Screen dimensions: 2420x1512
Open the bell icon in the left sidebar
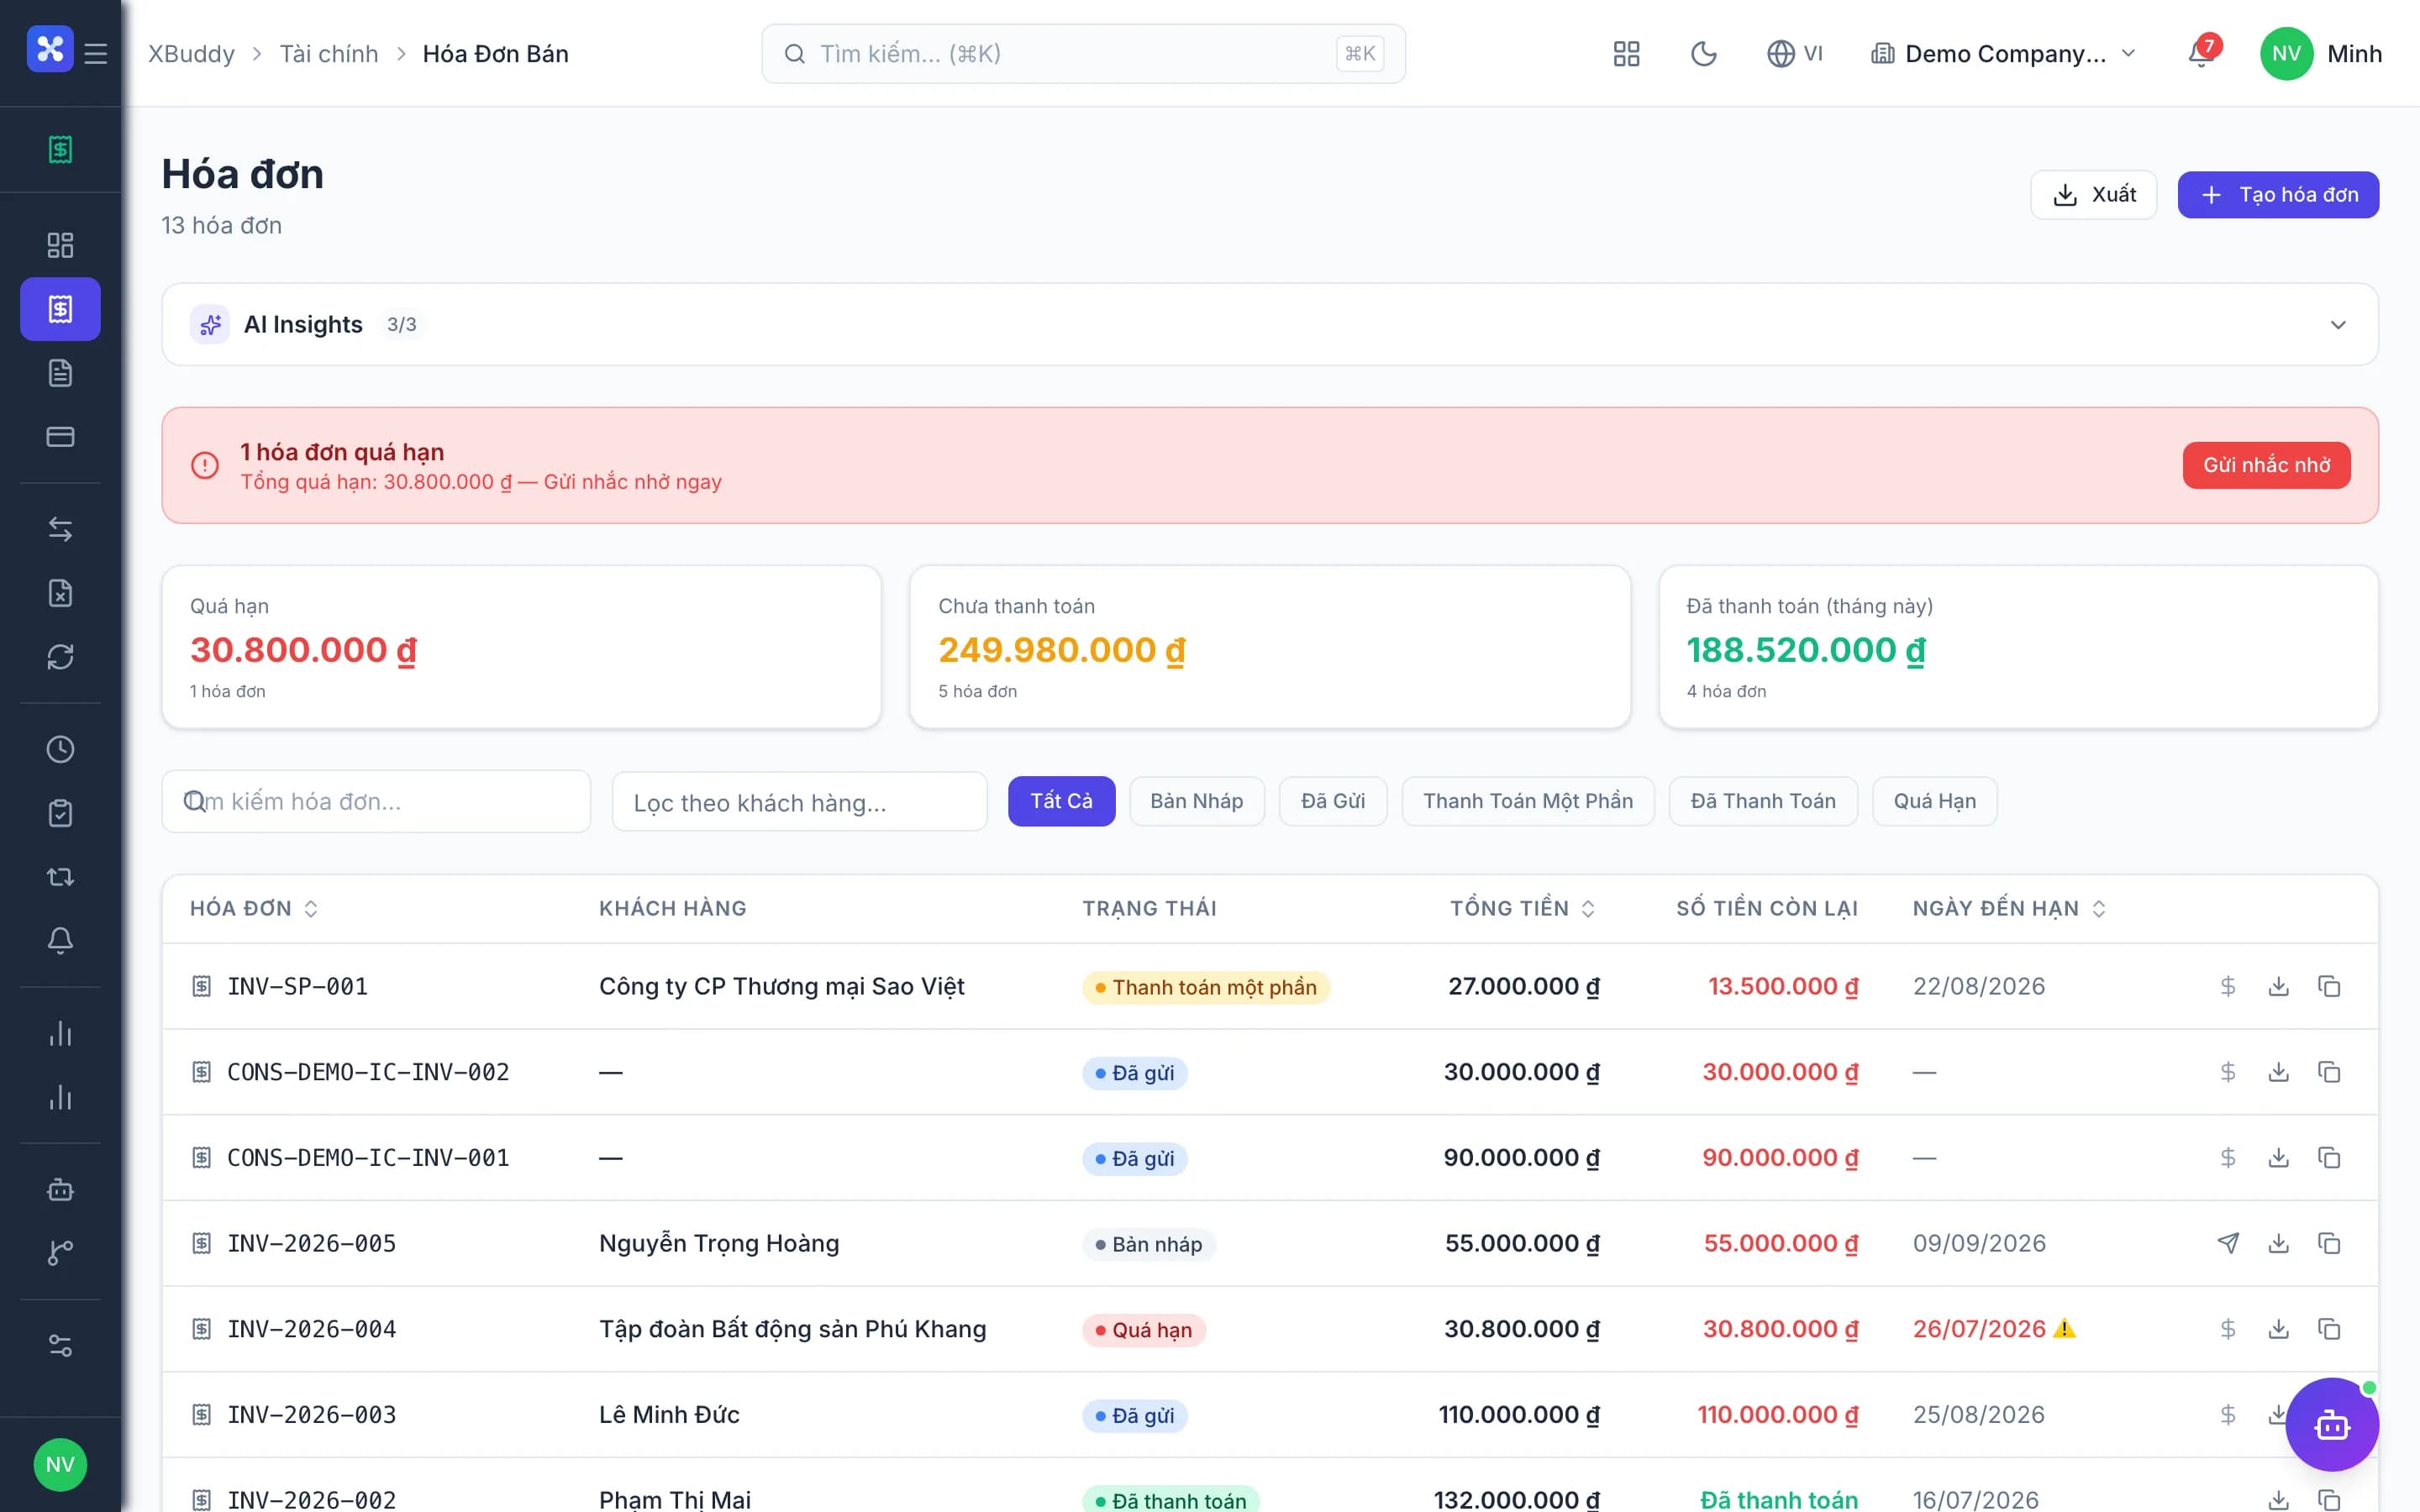pos(60,941)
